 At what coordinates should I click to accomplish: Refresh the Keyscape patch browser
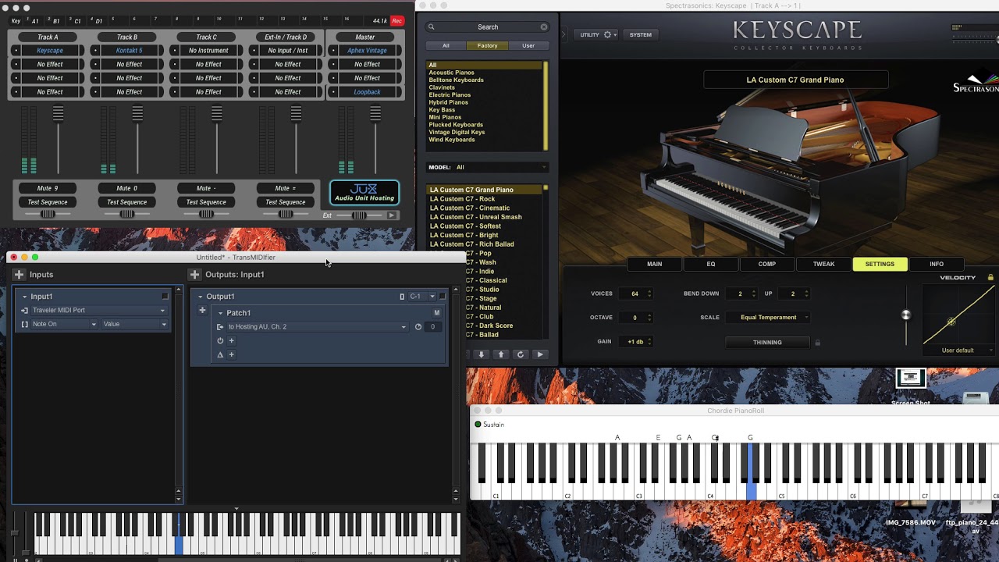[x=521, y=354]
